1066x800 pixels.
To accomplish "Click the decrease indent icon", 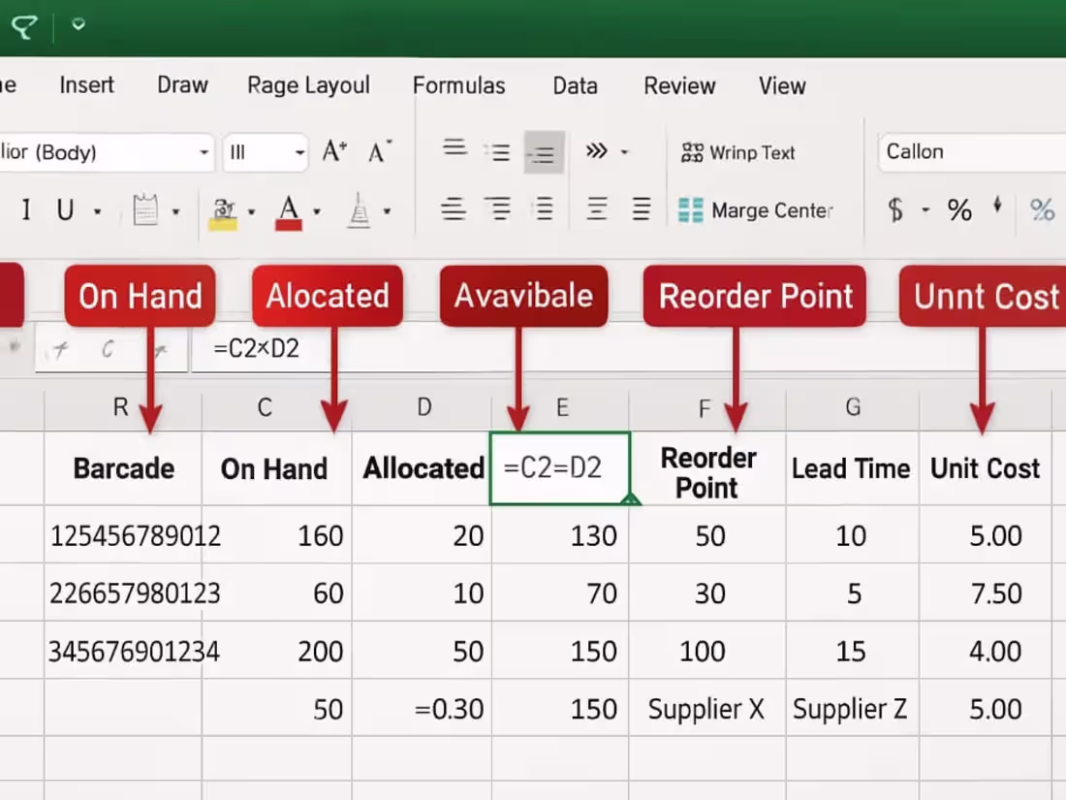I will (x=597, y=208).
